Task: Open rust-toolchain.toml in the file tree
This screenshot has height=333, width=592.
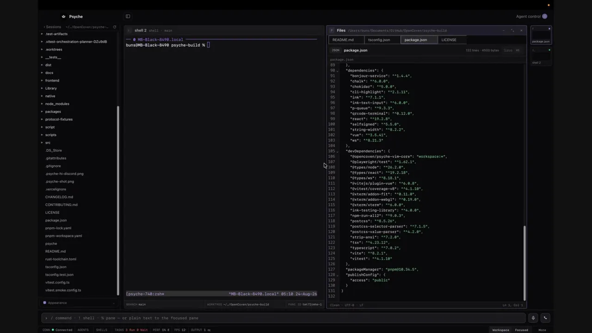Action: point(61,259)
